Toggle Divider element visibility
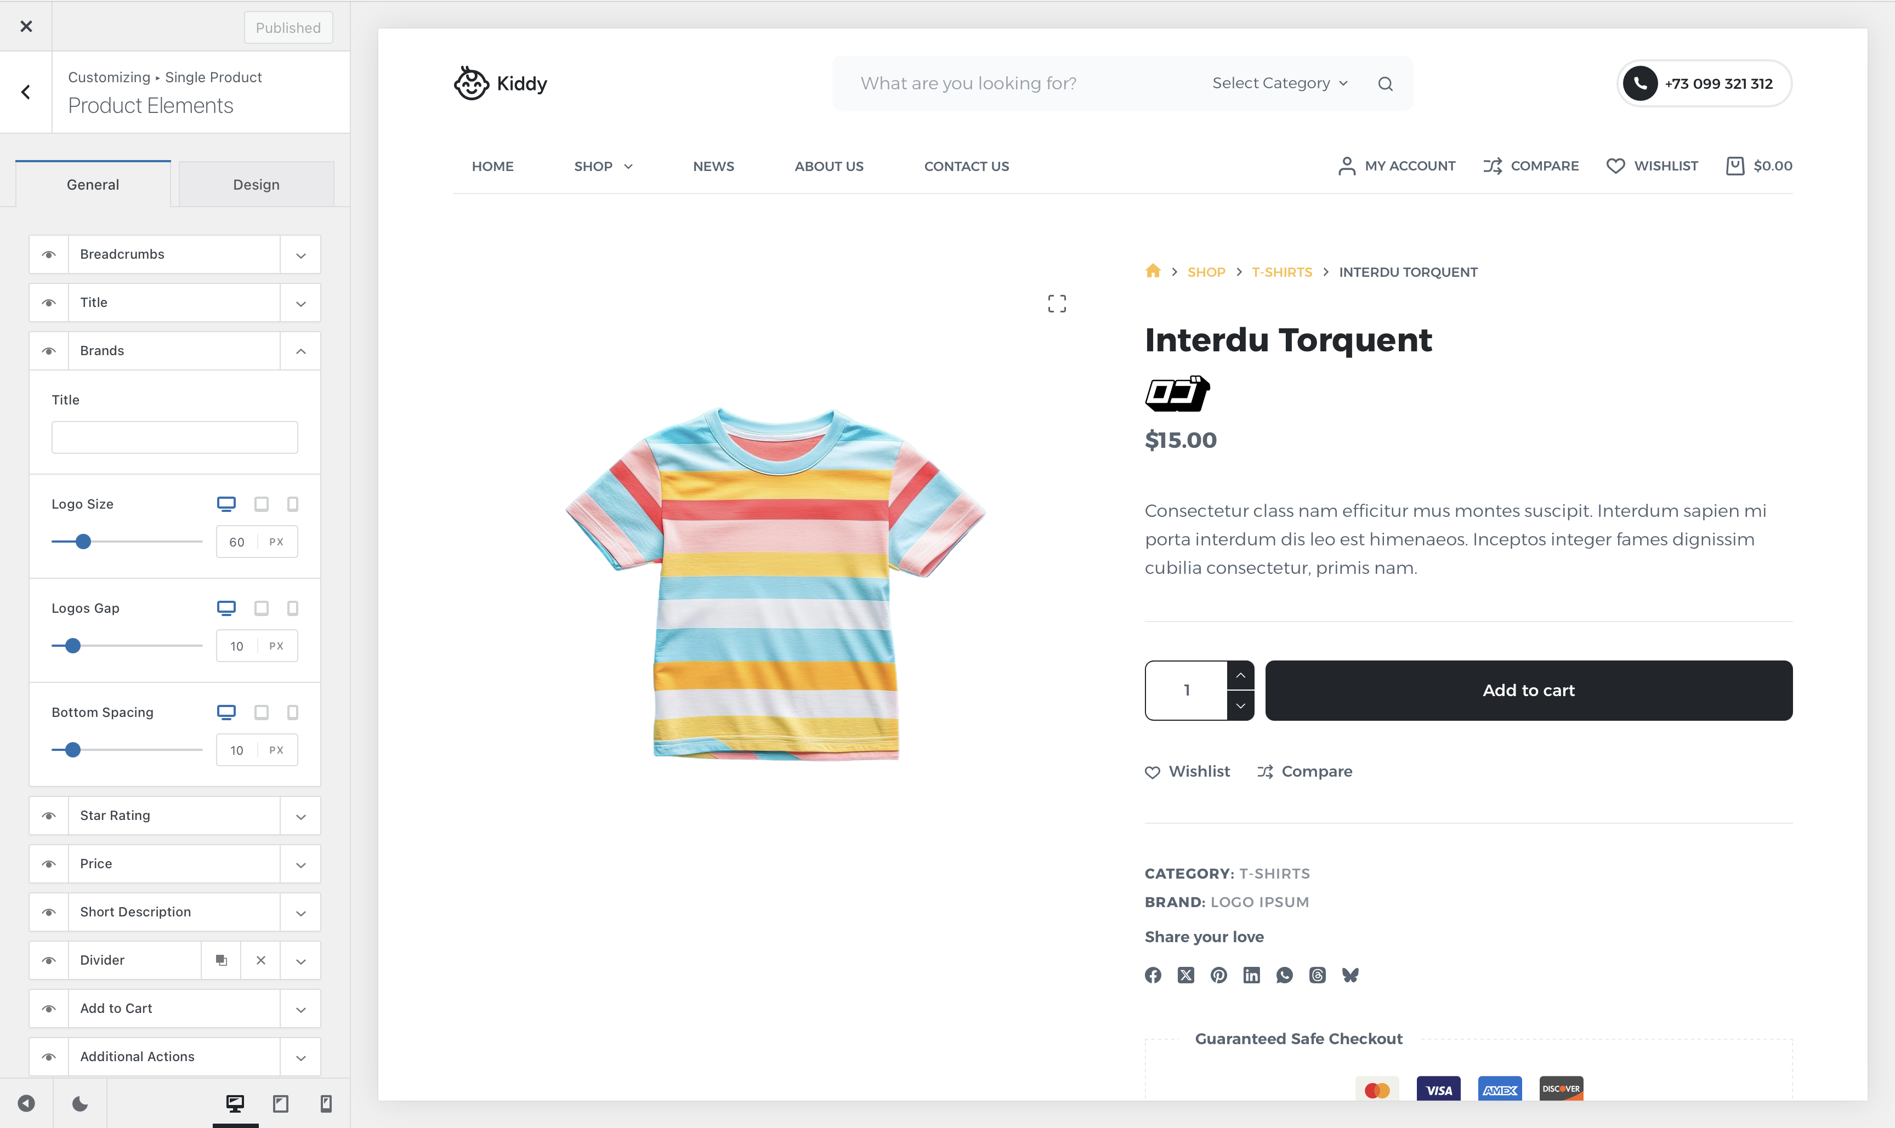This screenshot has width=1895, height=1128. click(x=49, y=960)
